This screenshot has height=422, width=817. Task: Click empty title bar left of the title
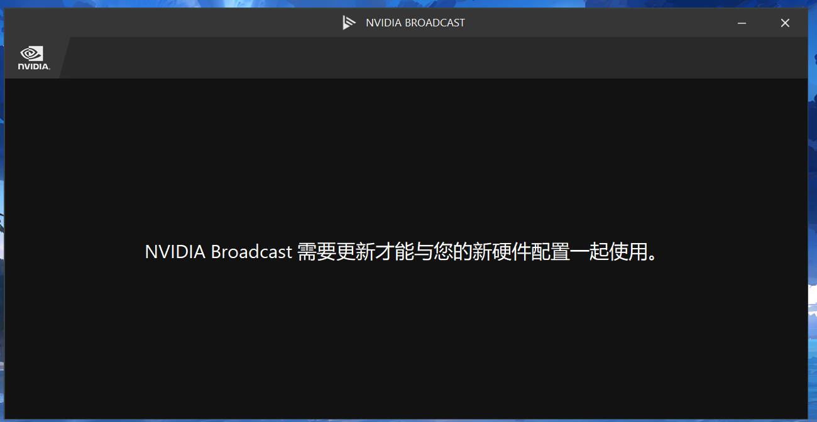(x=170, y=23)
